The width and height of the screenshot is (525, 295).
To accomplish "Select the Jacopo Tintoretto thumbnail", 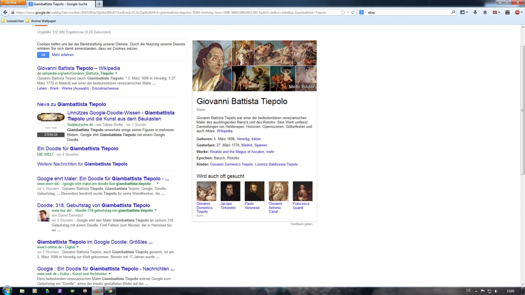I will [230, 191].
